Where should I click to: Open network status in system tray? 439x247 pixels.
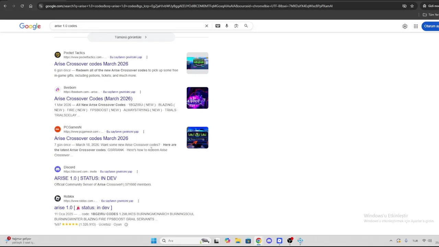[424, 241]
